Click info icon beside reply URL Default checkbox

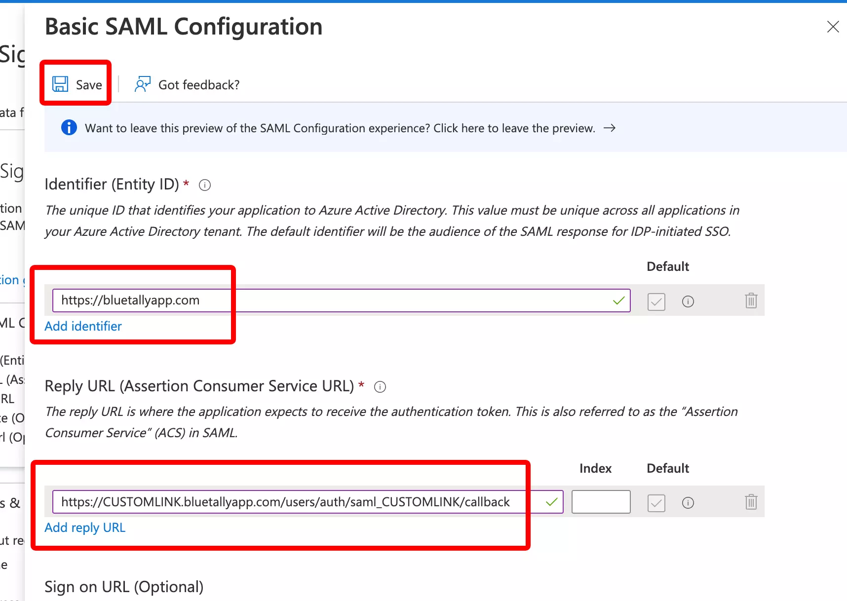pyautogui.click(x=688, y=503)
